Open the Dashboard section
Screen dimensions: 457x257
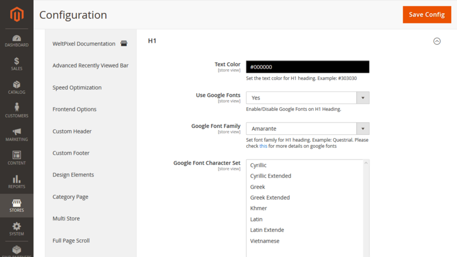coord(17,41)
